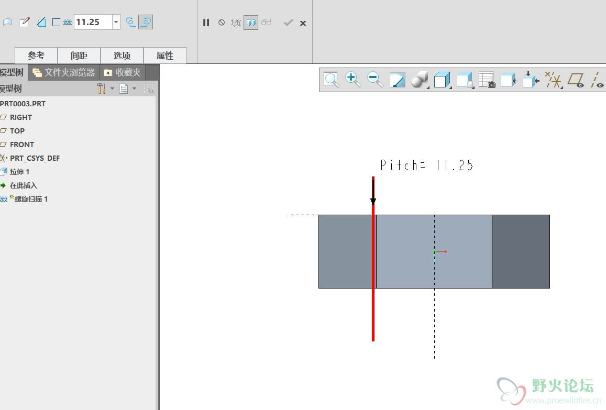Click the pitch value field showing 11.25
Image resolution: width=606 pixels, height=410 pixels.
click(93, 22)
